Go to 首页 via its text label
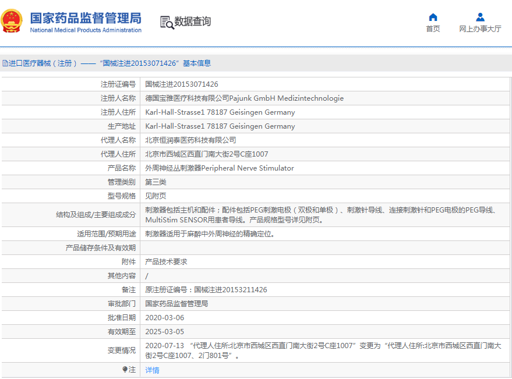 point(433,29)
